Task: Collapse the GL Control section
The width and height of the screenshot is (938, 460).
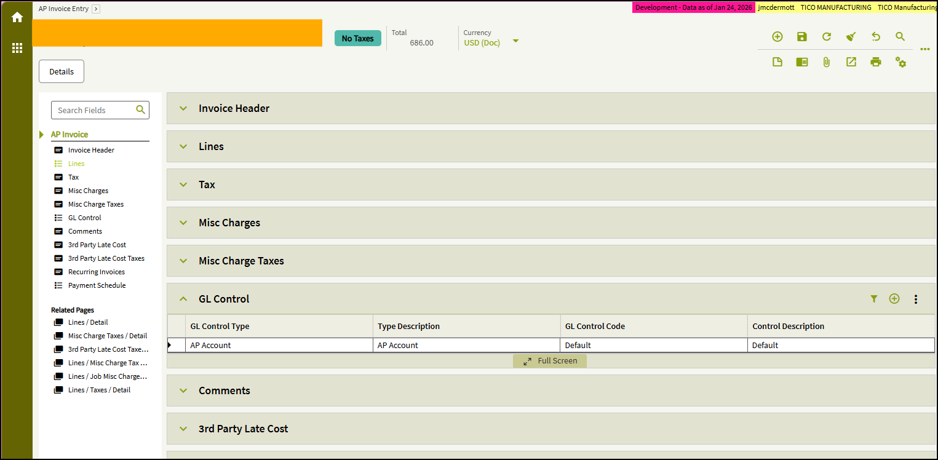Action: [x=183, y=299]
